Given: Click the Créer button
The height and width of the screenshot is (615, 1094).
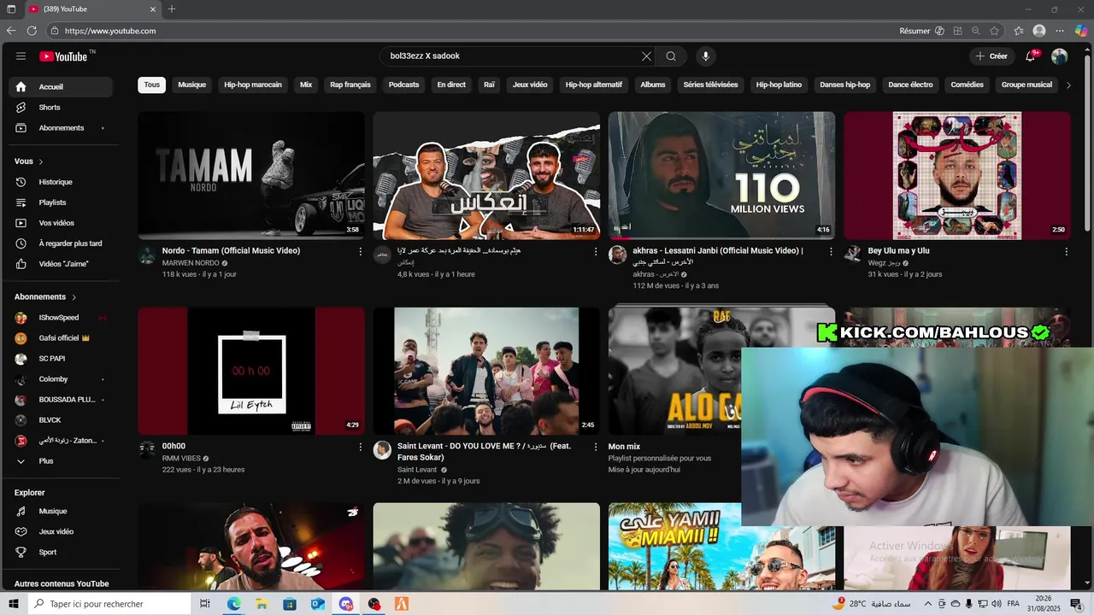Looking at the screenshot, I should tap(991, 56).
